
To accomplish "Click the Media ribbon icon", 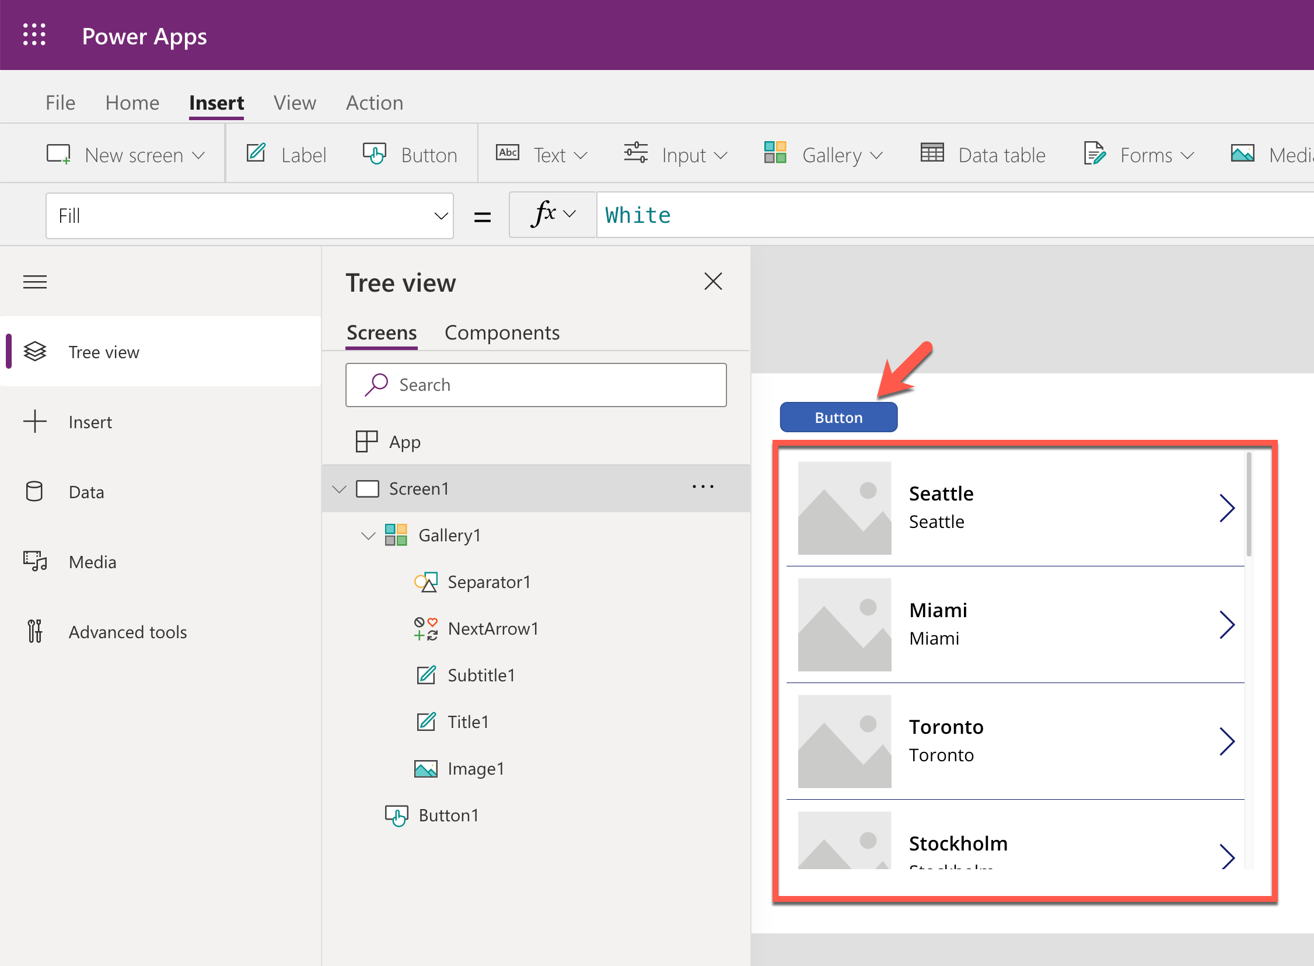I will pos(1243,154).
